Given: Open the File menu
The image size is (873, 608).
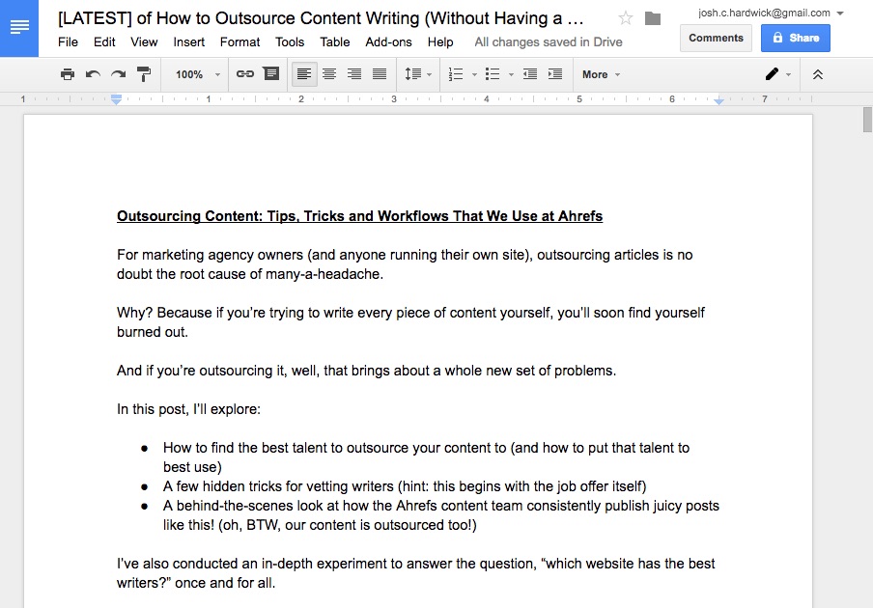Looking at the screenshot, I should [x=68, y=42].
